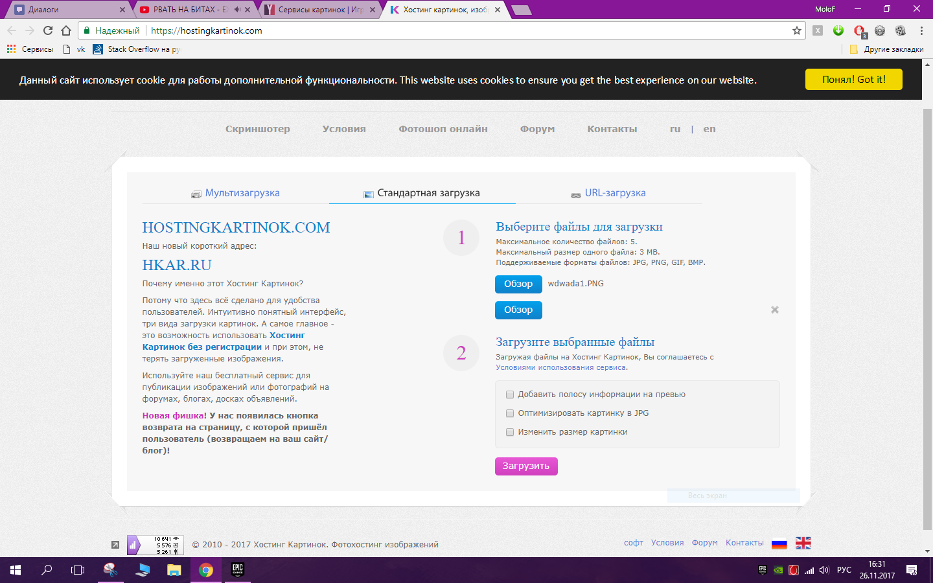
Task: Select the British flag to switch language
Action: coord(803,543)
